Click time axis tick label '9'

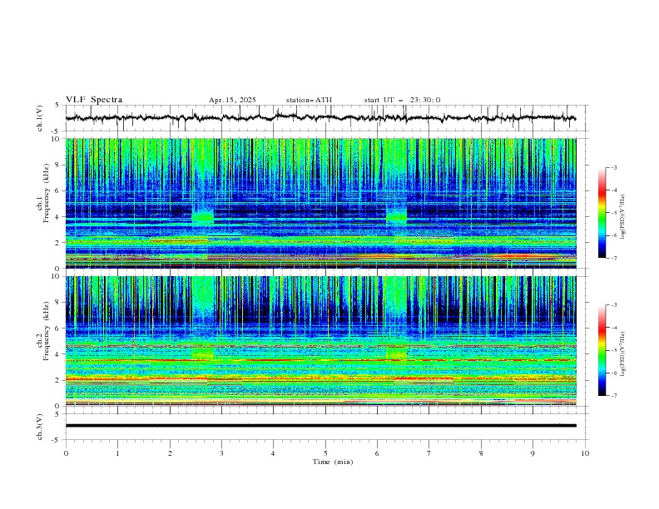tap(533, 453)
